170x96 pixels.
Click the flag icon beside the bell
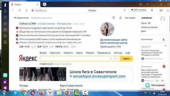point(114,18)
